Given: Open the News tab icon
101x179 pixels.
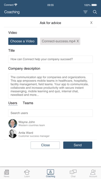Looking at the screenshot, I should [x=6, y=172].
